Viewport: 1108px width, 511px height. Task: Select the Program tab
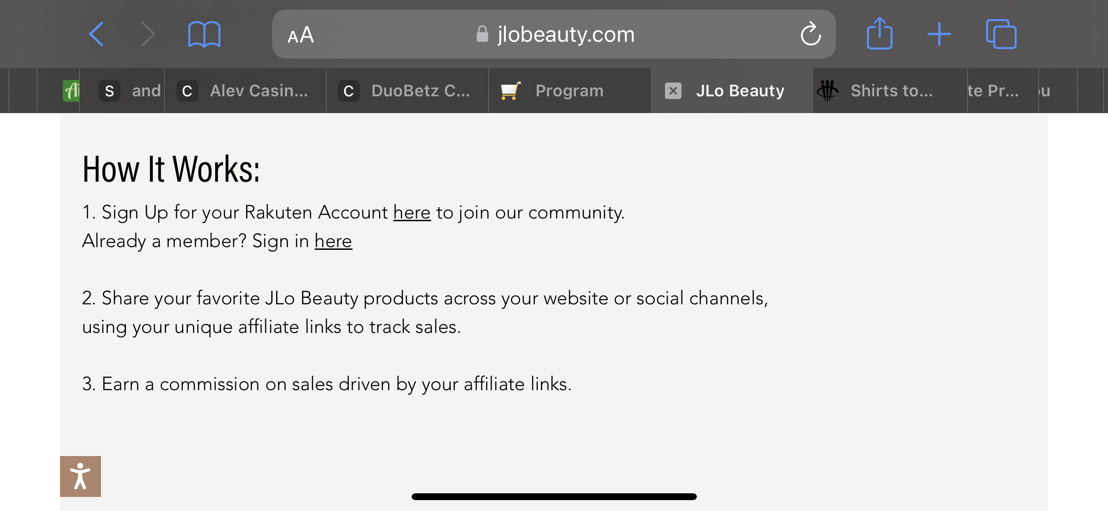point(570,91)
